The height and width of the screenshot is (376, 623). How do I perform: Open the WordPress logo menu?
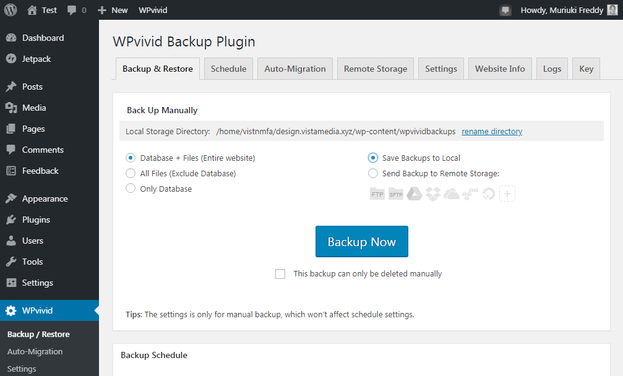pyautogui.click(x=11, y=10)
